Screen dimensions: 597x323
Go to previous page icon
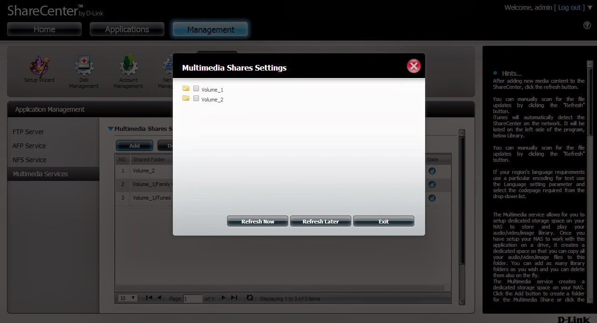coord(159,298)
